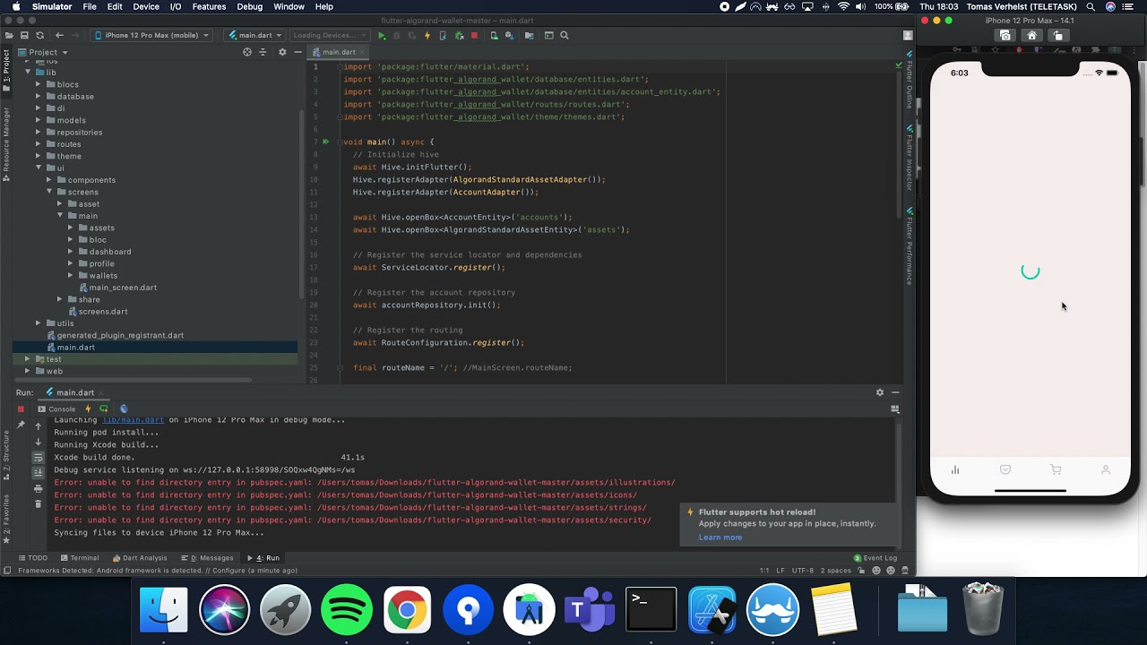Switch to the Dart Analysis tab
The width and height of the screenshot is (1147, 645).
click(140, 558)
